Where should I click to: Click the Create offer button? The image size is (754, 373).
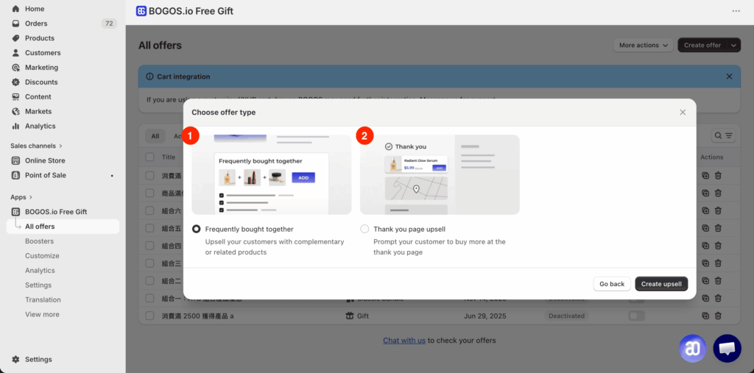click(x=702, y=45)
